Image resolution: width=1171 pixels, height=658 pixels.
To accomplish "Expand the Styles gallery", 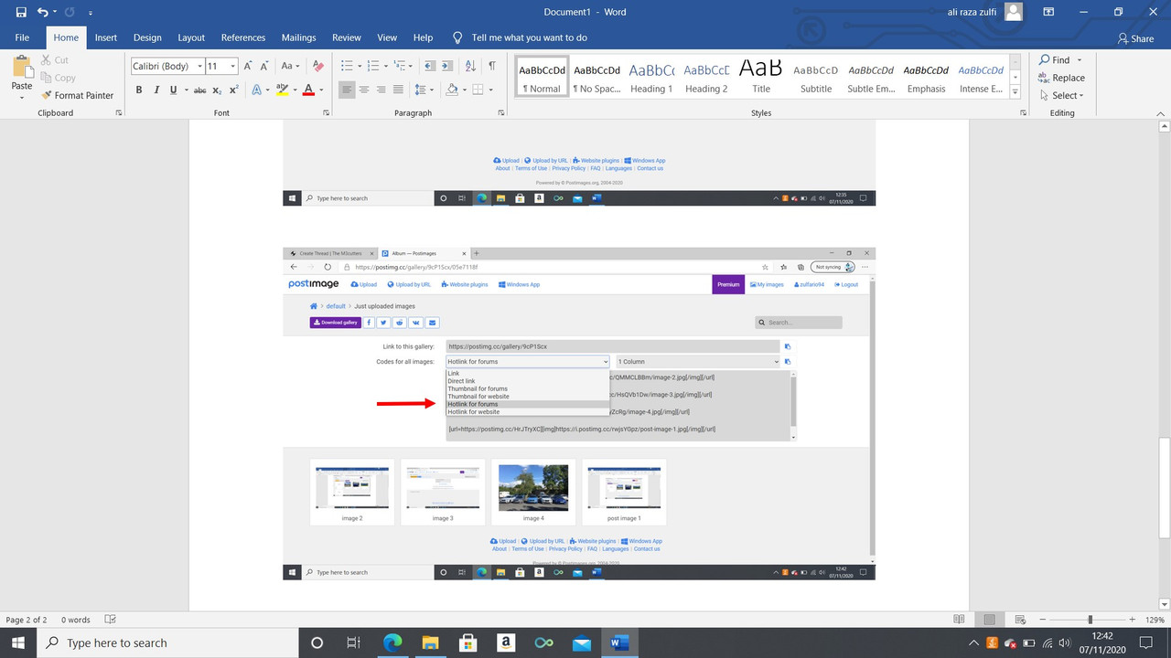I will [x=1015, y=92].
